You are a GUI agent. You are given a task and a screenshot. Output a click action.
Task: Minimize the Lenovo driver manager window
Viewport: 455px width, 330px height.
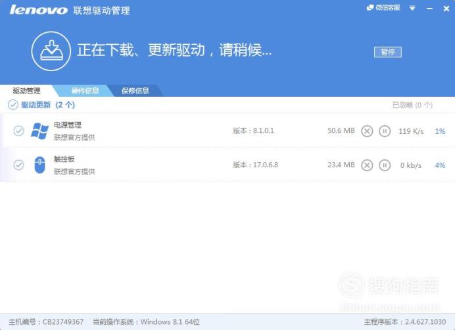[x=430, y=9]
